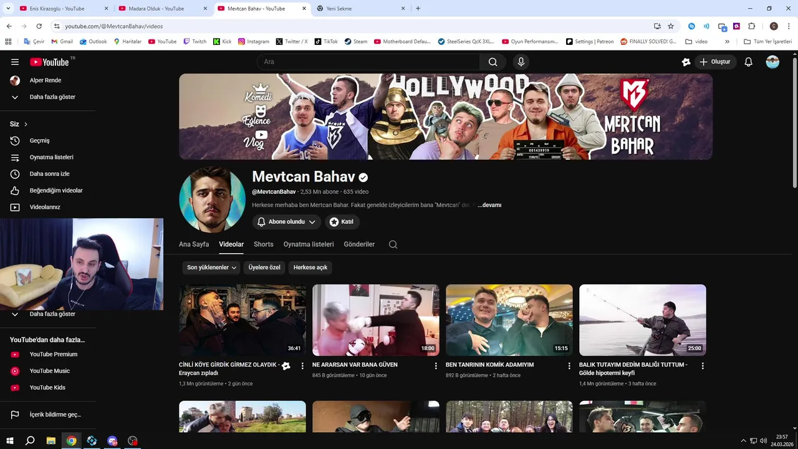Open the more options for BALIK TUTAYIM video
798x449 pixels.
[x=703, y=366]
